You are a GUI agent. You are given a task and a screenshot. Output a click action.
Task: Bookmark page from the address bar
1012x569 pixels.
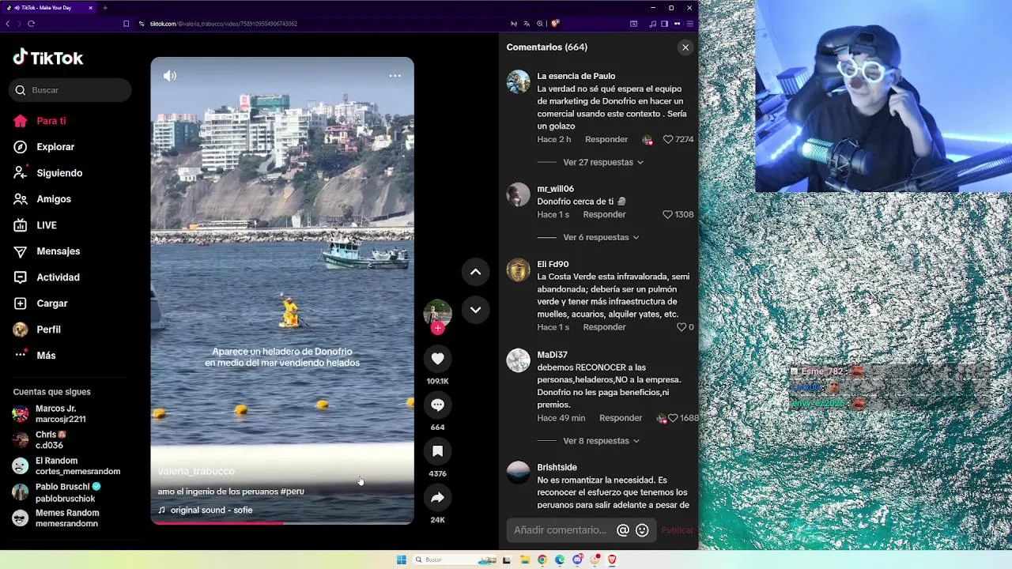[126, 24]
